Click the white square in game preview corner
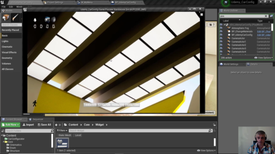This screenshot has height=154, width=275. tap(202, 15)
